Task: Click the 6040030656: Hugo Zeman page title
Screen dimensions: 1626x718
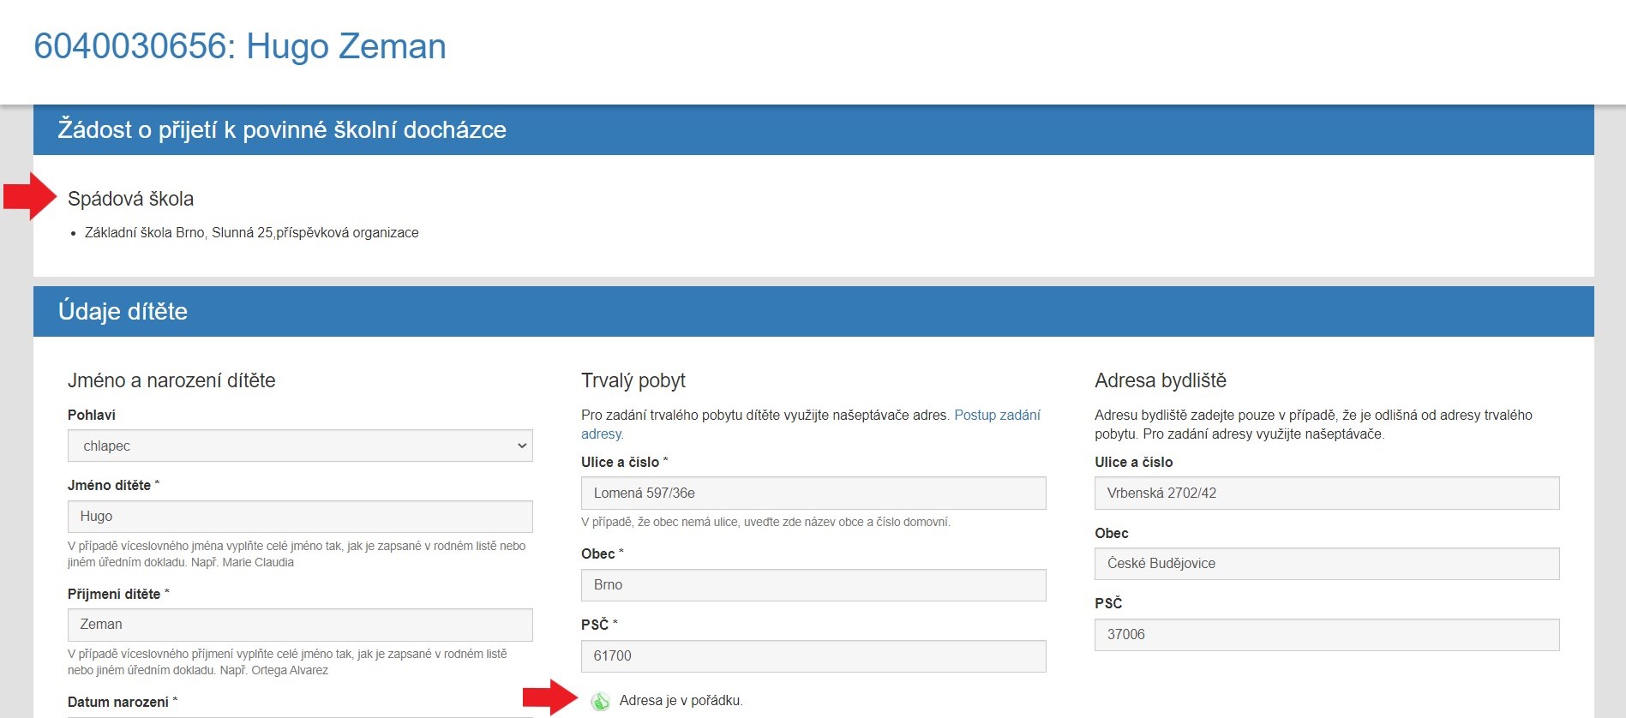Action: tap(240, 46)
